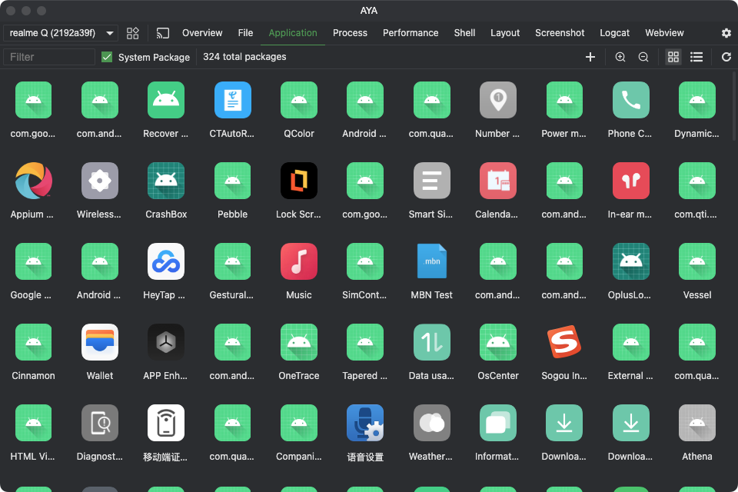This screenshot has width=738, height=492.
Task: Open the Layout tab
Action: [505, 33]
